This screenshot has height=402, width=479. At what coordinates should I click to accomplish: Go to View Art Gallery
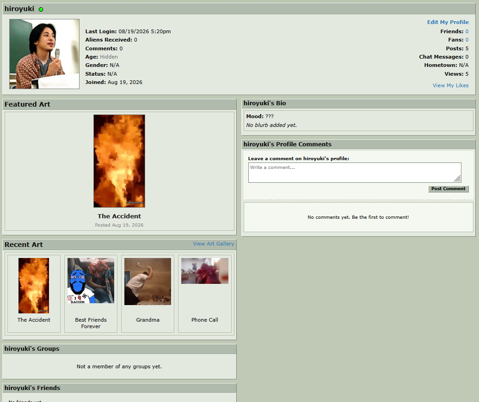(213, 244)
